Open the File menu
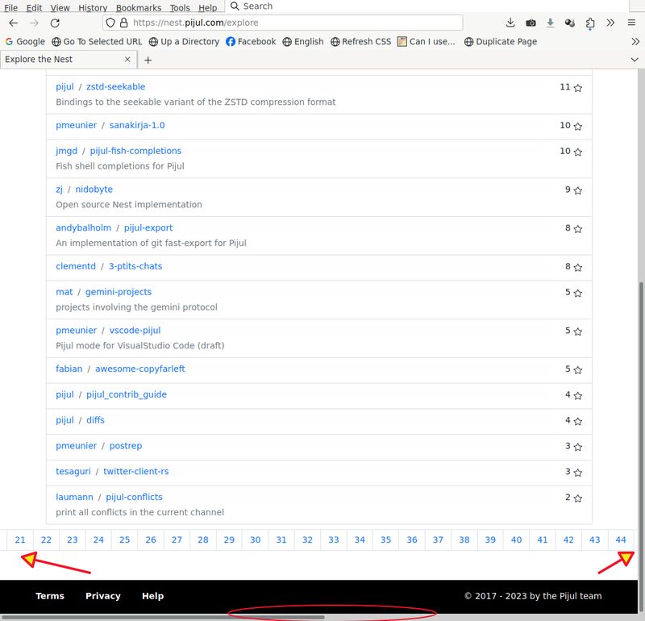The width and height of the screenshot is (645, 621). [10, 7]
